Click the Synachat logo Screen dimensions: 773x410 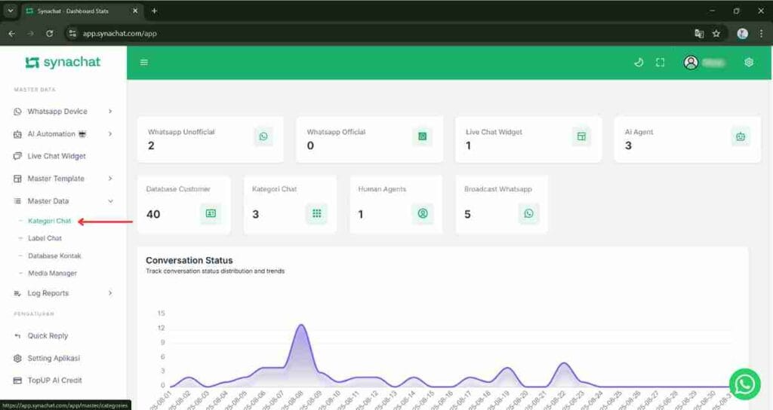(63, 63)
